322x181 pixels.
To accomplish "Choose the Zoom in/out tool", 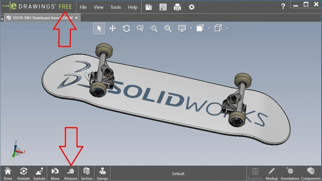I will [140, 28].
